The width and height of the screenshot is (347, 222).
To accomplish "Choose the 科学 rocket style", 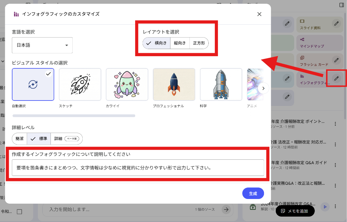I will coord(221,85).
